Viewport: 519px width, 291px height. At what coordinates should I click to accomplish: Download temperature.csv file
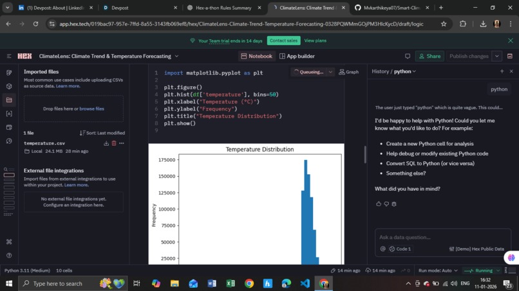(106, 143)
